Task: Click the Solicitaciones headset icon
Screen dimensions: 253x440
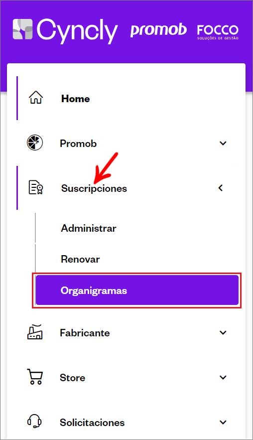Action: click(x=35, y=422)
